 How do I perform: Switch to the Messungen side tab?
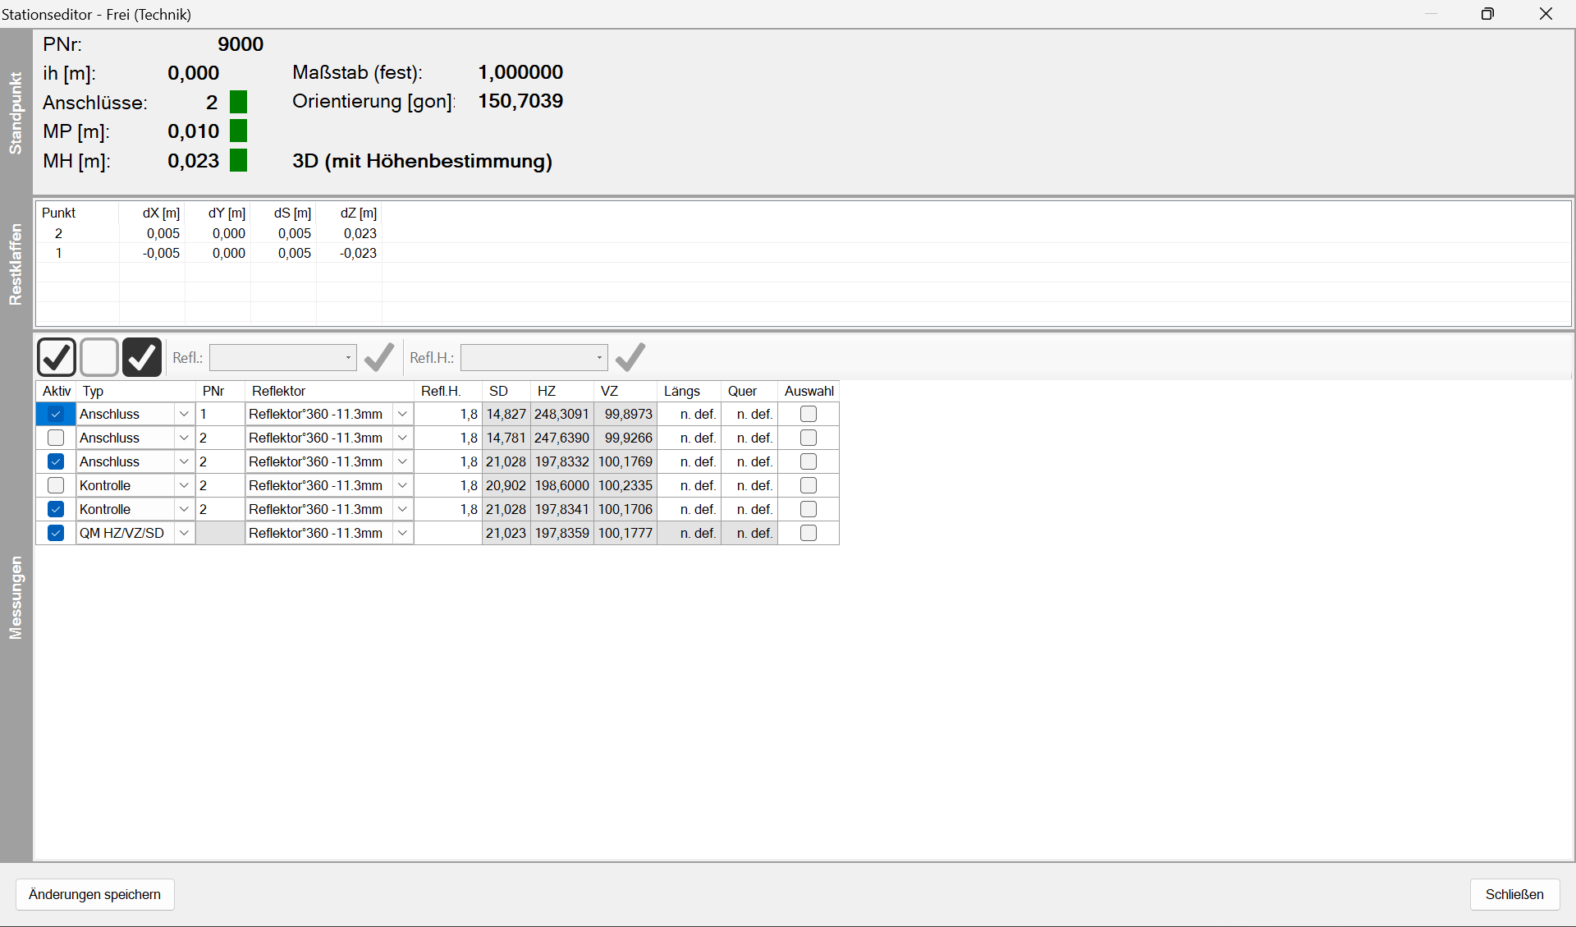pos(16,597)
